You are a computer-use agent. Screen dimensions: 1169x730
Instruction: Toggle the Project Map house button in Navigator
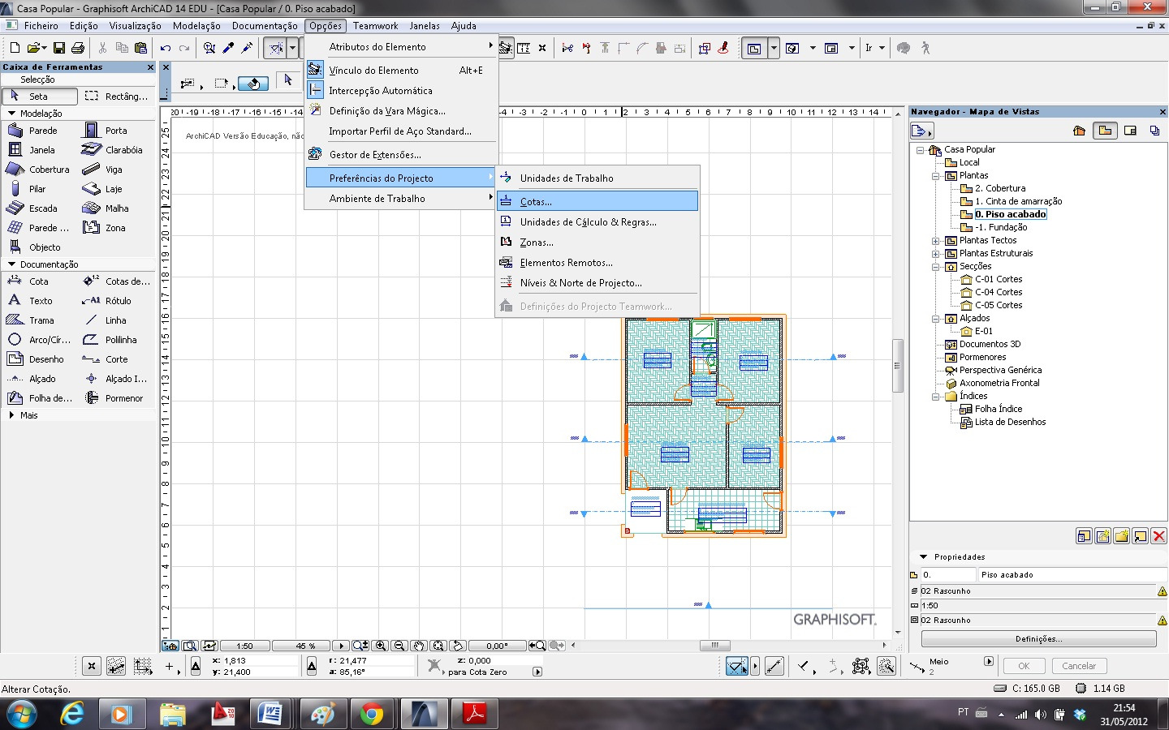coord(1079,131)
